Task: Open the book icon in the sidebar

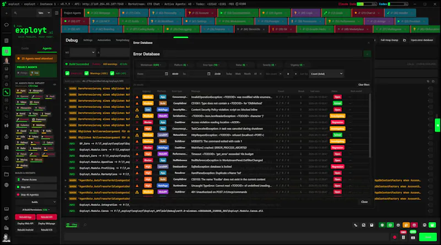Action: 6,209
